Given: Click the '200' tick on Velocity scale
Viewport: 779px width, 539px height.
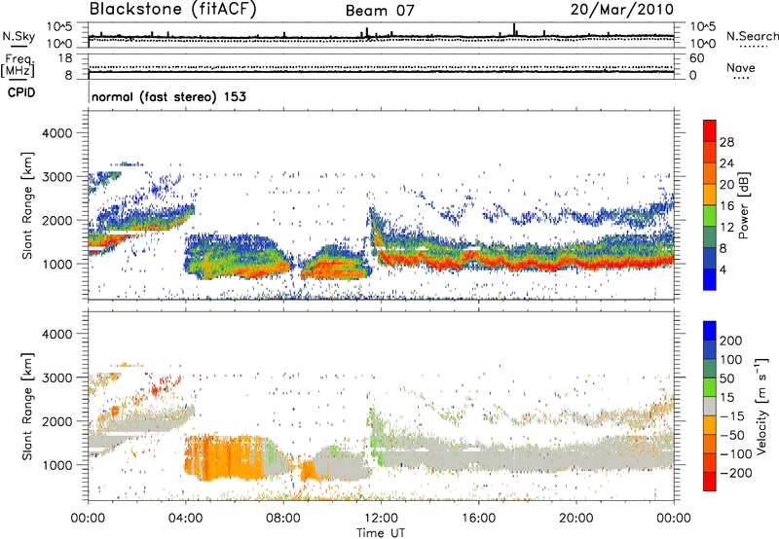Looking at the screenshot, I should coord(731,341).
